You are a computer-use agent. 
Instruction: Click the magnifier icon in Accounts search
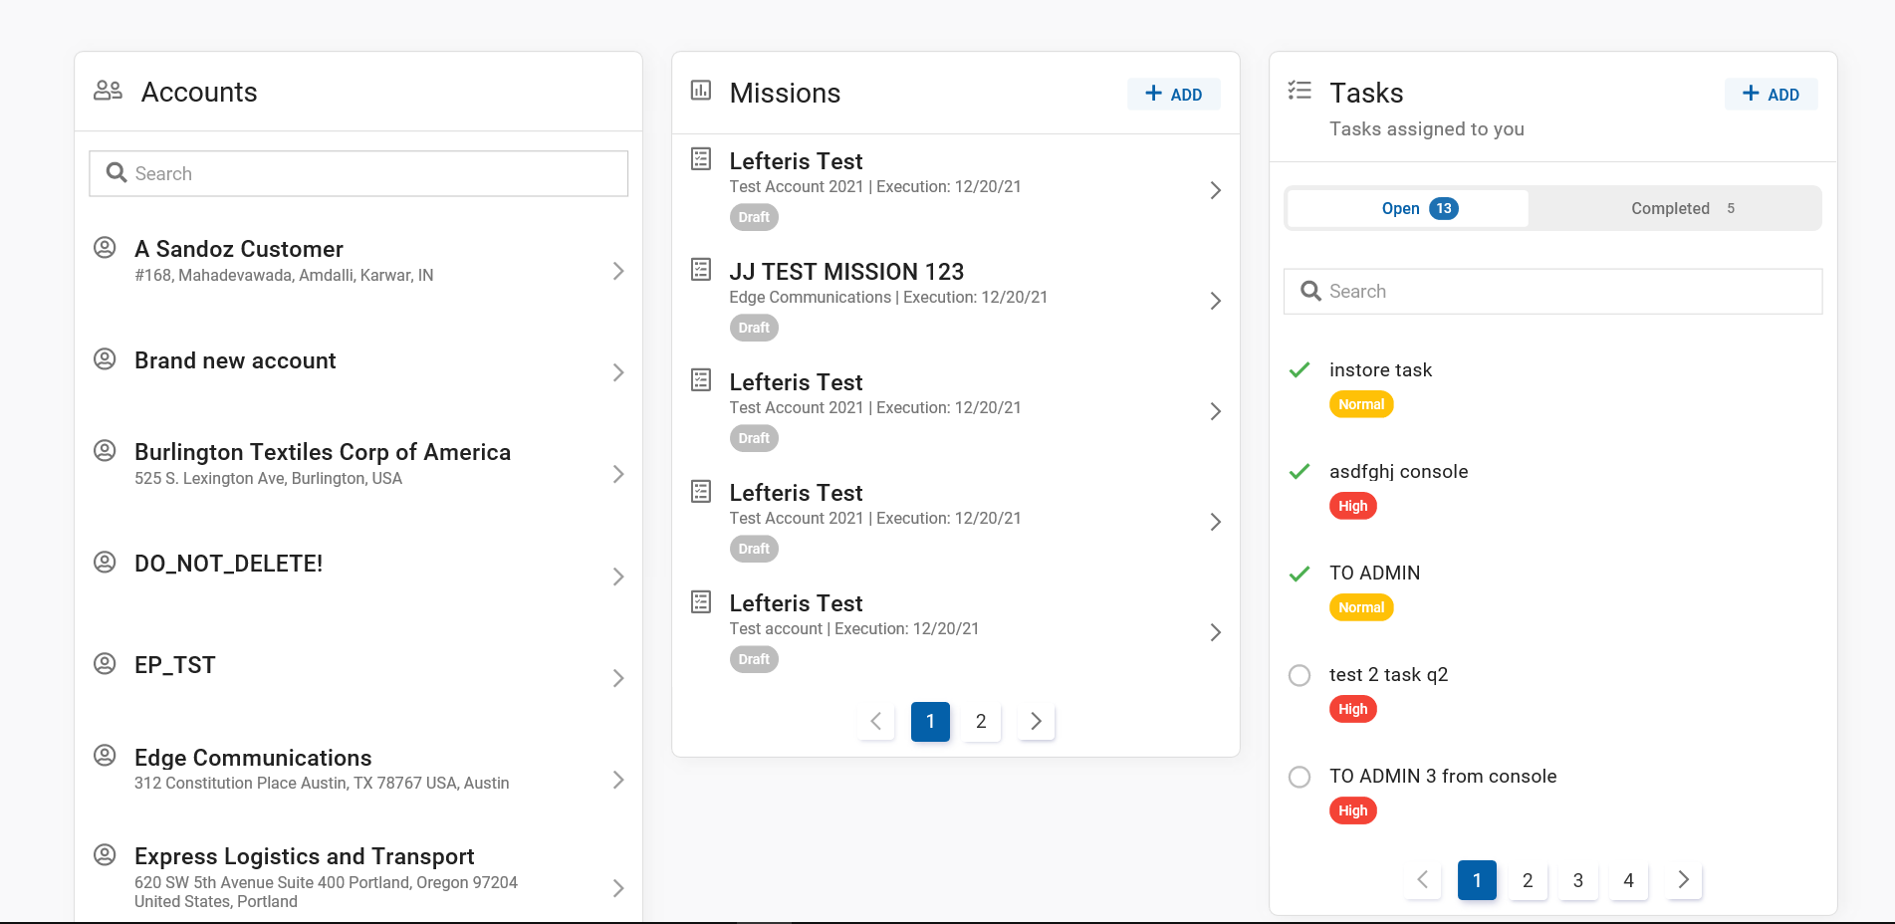[117, 173]
